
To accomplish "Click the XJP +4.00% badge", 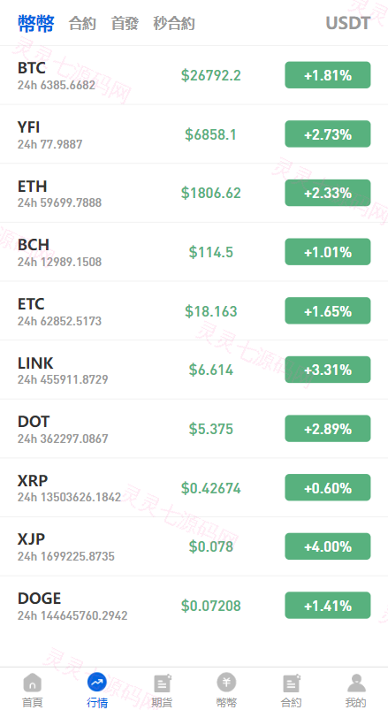I will tap(328, 546).
